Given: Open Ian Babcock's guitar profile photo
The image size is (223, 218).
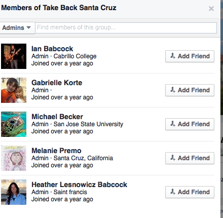Looking at the screenshot, I should [14, 56].
